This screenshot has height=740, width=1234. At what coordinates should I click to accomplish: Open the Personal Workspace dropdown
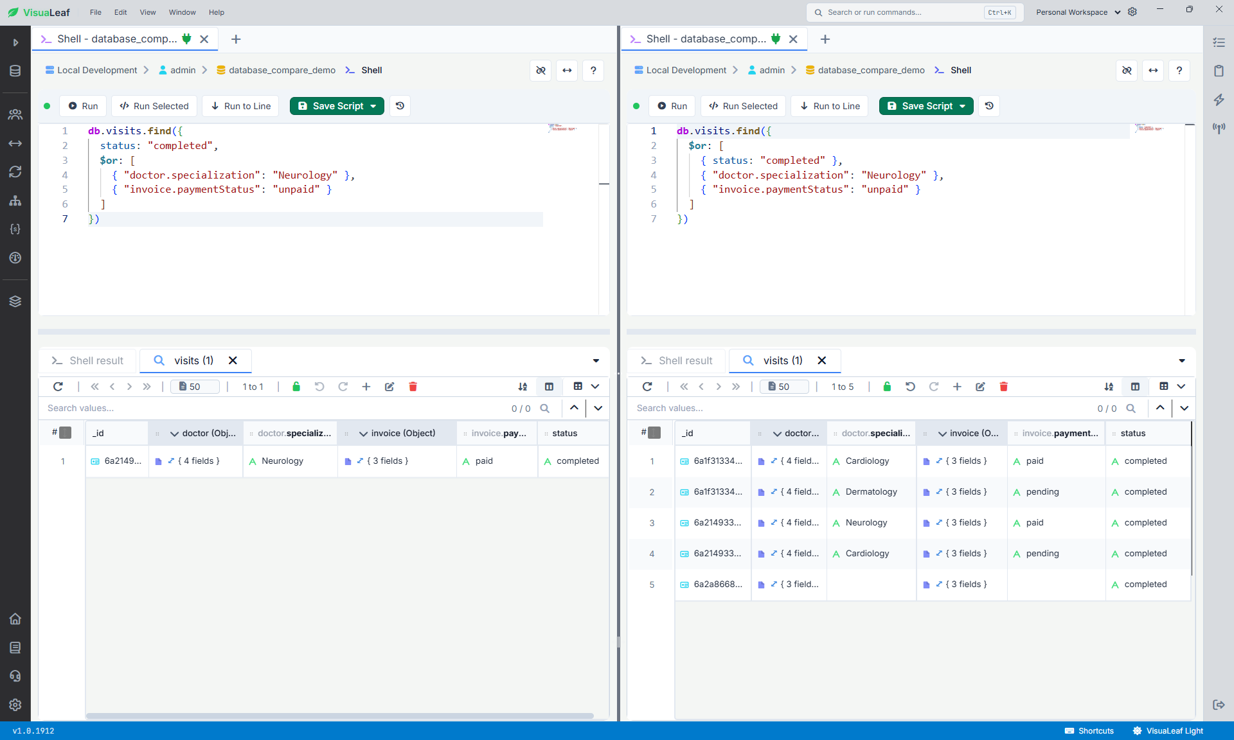(1078, 12)
